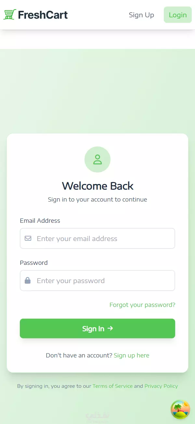Viewport: 195px width, 424px height.
Task: Click the green shopping cart logo icon
Action: pyautogui.click(x=10, y=15)
